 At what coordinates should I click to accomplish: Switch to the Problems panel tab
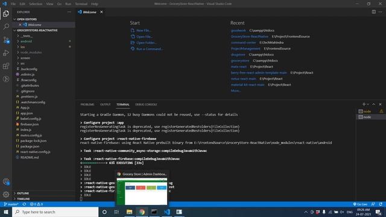pos(87,104)
